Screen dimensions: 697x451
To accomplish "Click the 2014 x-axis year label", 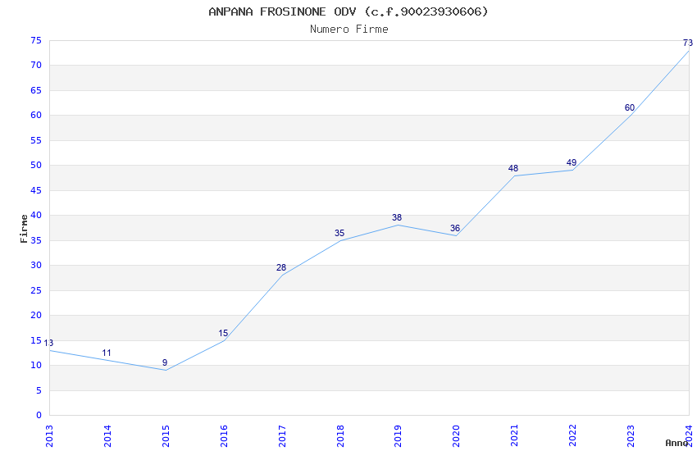I will point(107,436).
